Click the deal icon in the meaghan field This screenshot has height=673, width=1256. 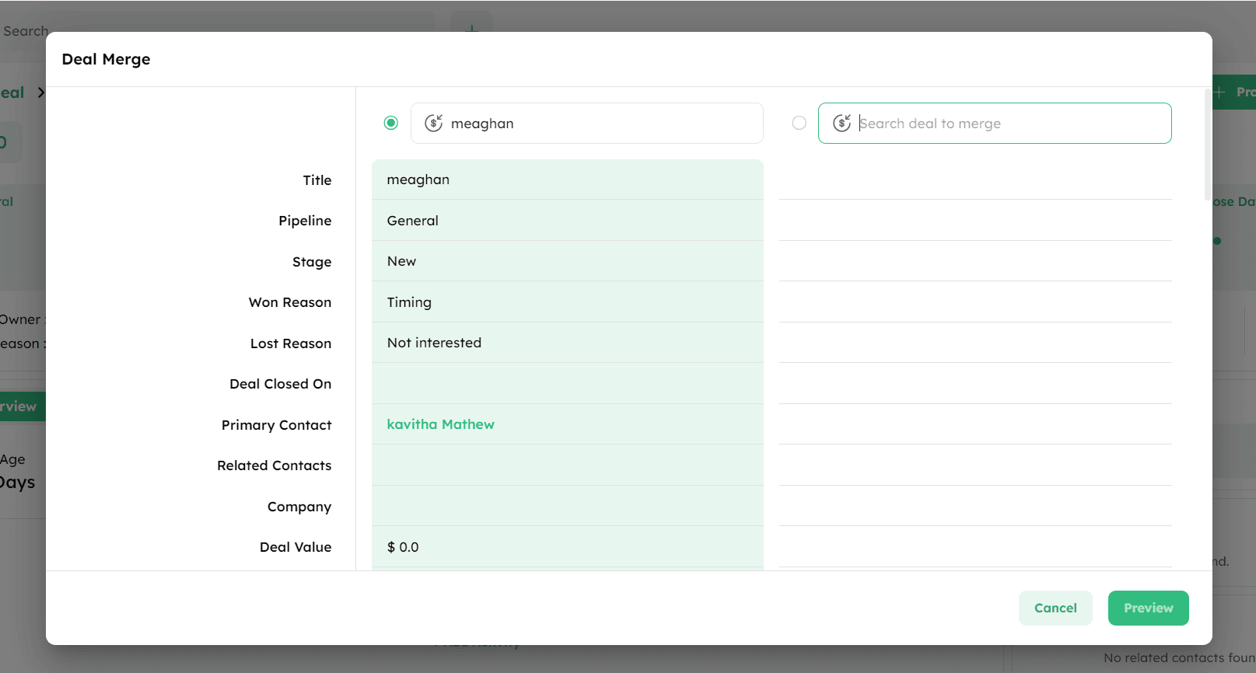tap(433, 123)
